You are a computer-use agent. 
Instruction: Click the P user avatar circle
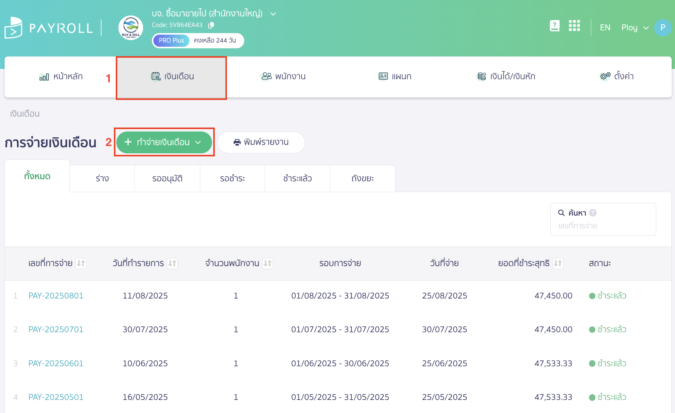click(663, 28)
